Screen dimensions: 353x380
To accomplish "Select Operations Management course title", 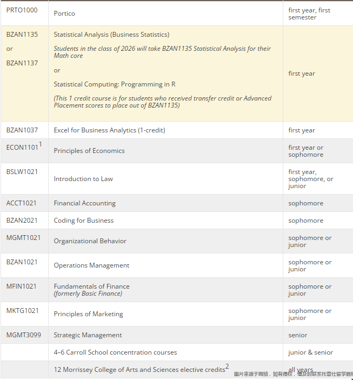I will coord(91,265).
